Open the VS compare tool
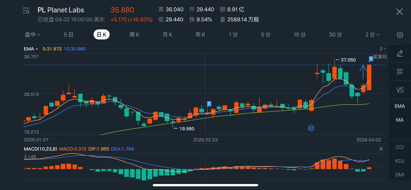Screen dimensions: 411x190 [x=400, y=90]
